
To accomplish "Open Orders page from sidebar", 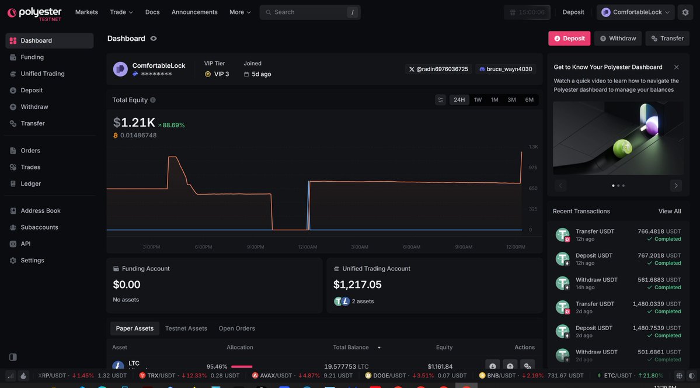I will pos(50,151).
